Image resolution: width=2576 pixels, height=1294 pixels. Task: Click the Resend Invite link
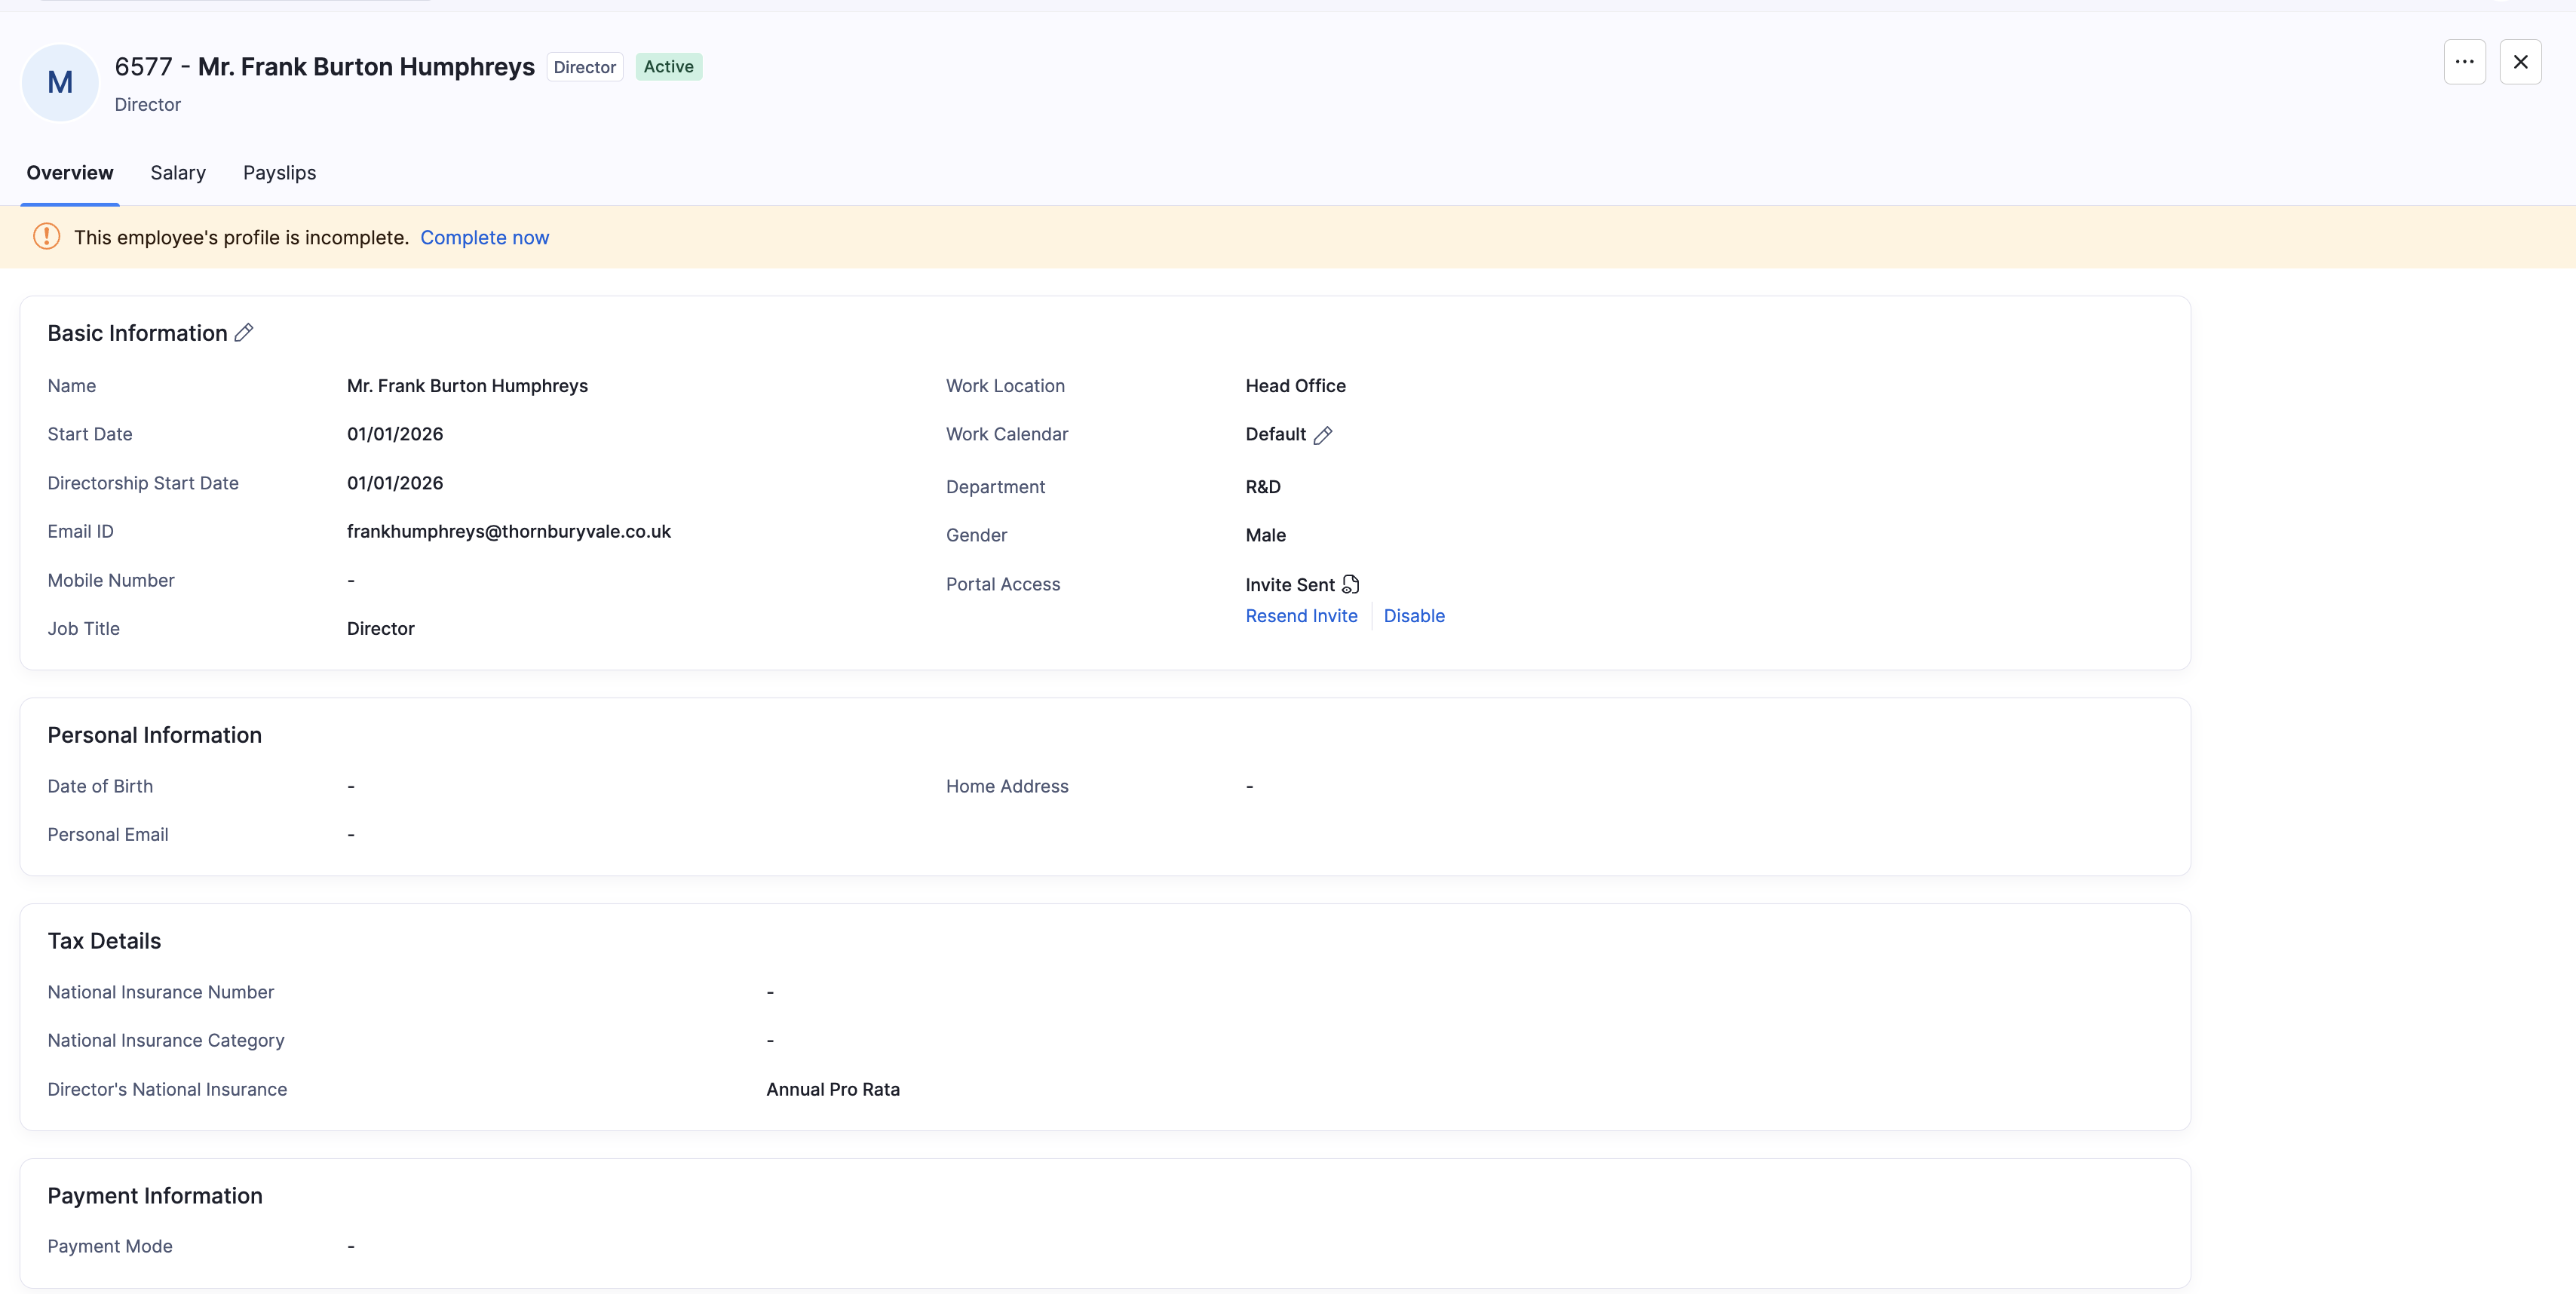pyautogui.click(x=1301, y=616)
